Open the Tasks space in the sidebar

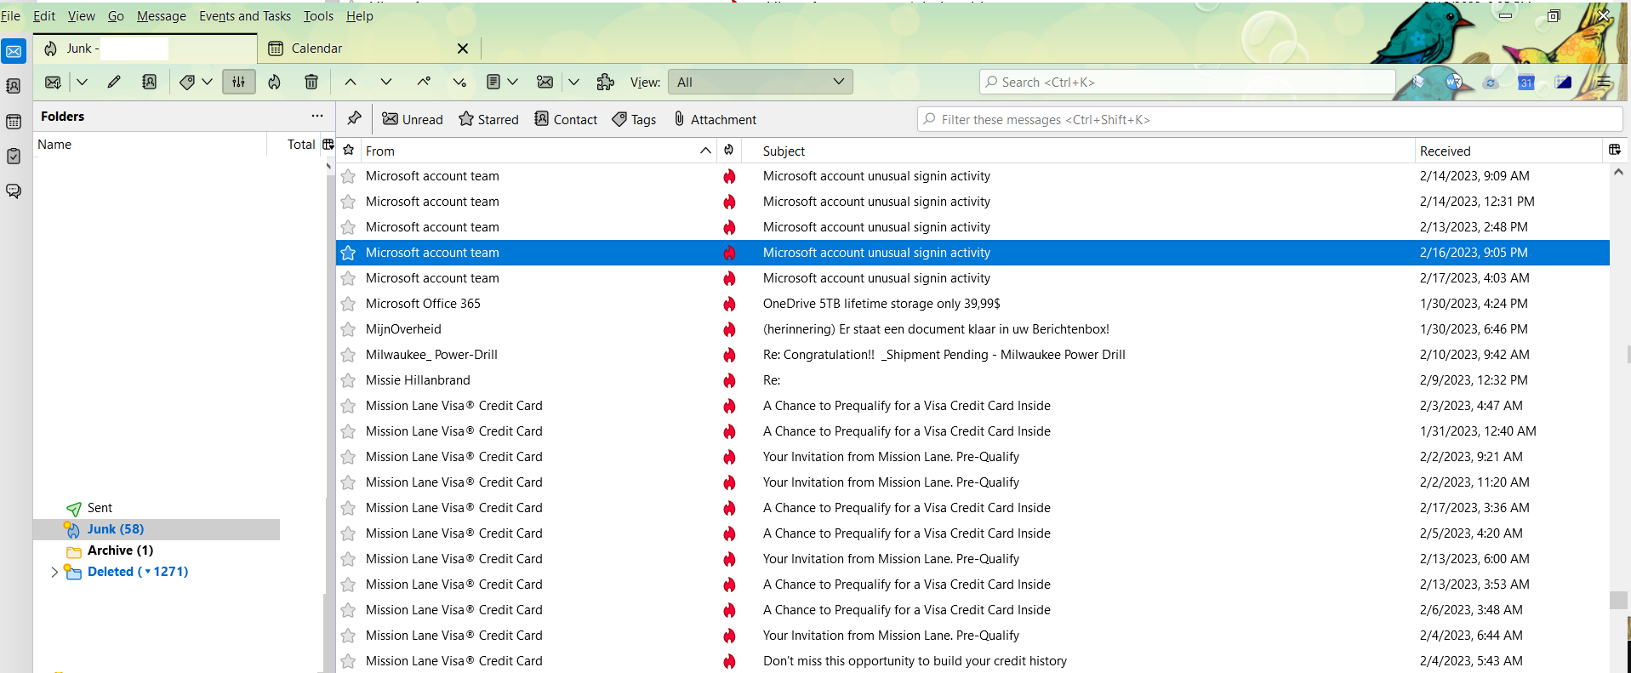pos(14,157)
